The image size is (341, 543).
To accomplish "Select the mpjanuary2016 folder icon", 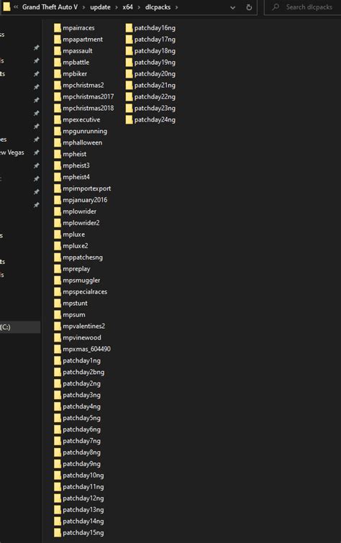I will 58,199.
